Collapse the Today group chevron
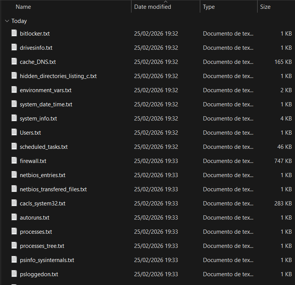 (7, 21)
